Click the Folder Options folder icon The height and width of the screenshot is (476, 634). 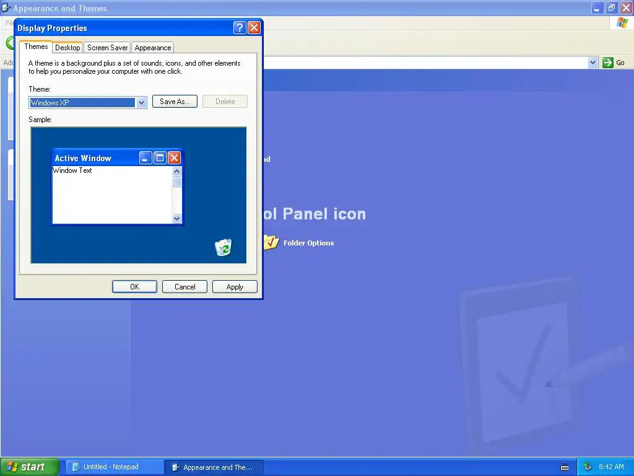(271, 242)
